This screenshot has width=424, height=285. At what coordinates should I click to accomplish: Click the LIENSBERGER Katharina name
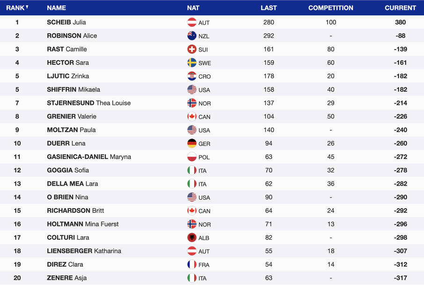coord(84,251)
